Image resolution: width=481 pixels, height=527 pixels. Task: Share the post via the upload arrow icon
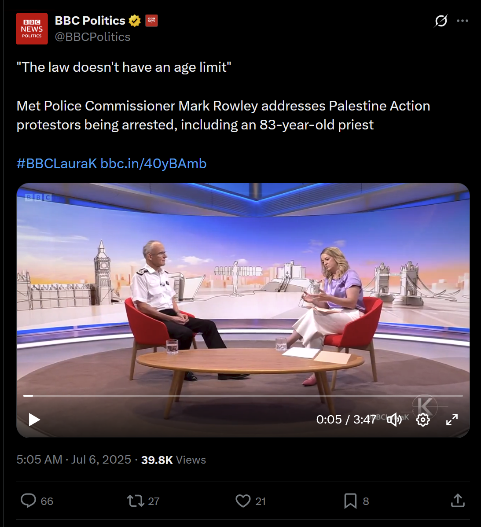(x=458, y=501)
